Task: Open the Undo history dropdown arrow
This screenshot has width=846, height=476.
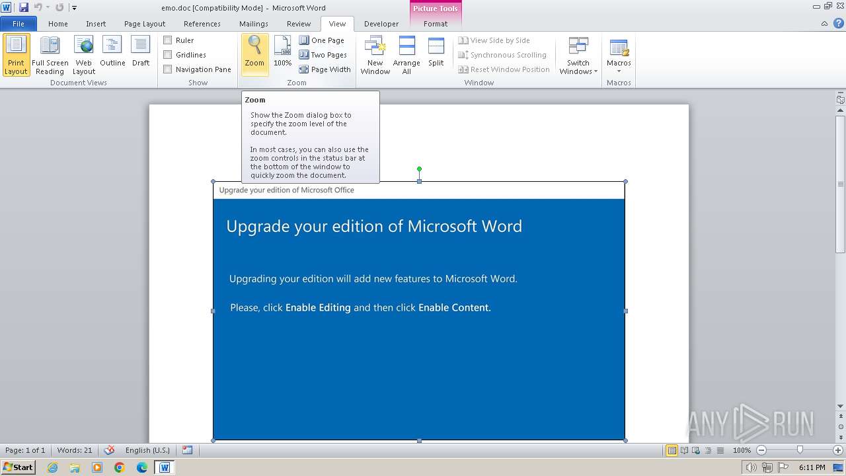Action: tap(48, 7)
